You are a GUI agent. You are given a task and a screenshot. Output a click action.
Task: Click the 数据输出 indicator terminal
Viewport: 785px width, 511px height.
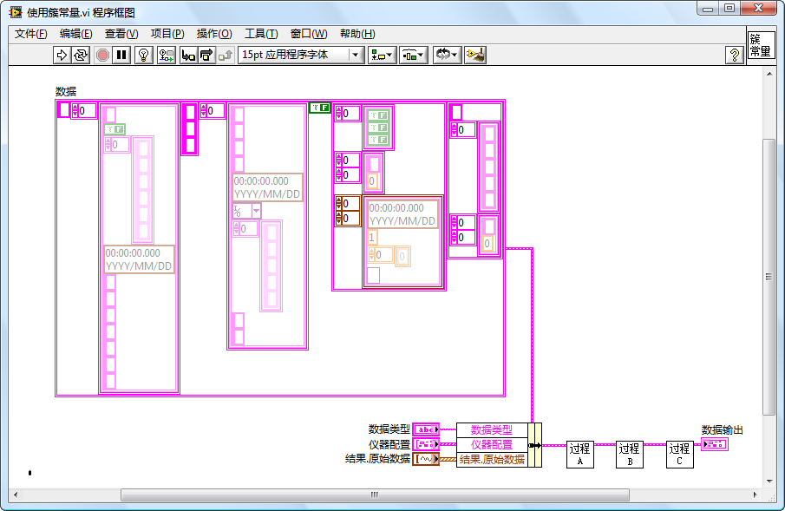(x=715, y=444)
